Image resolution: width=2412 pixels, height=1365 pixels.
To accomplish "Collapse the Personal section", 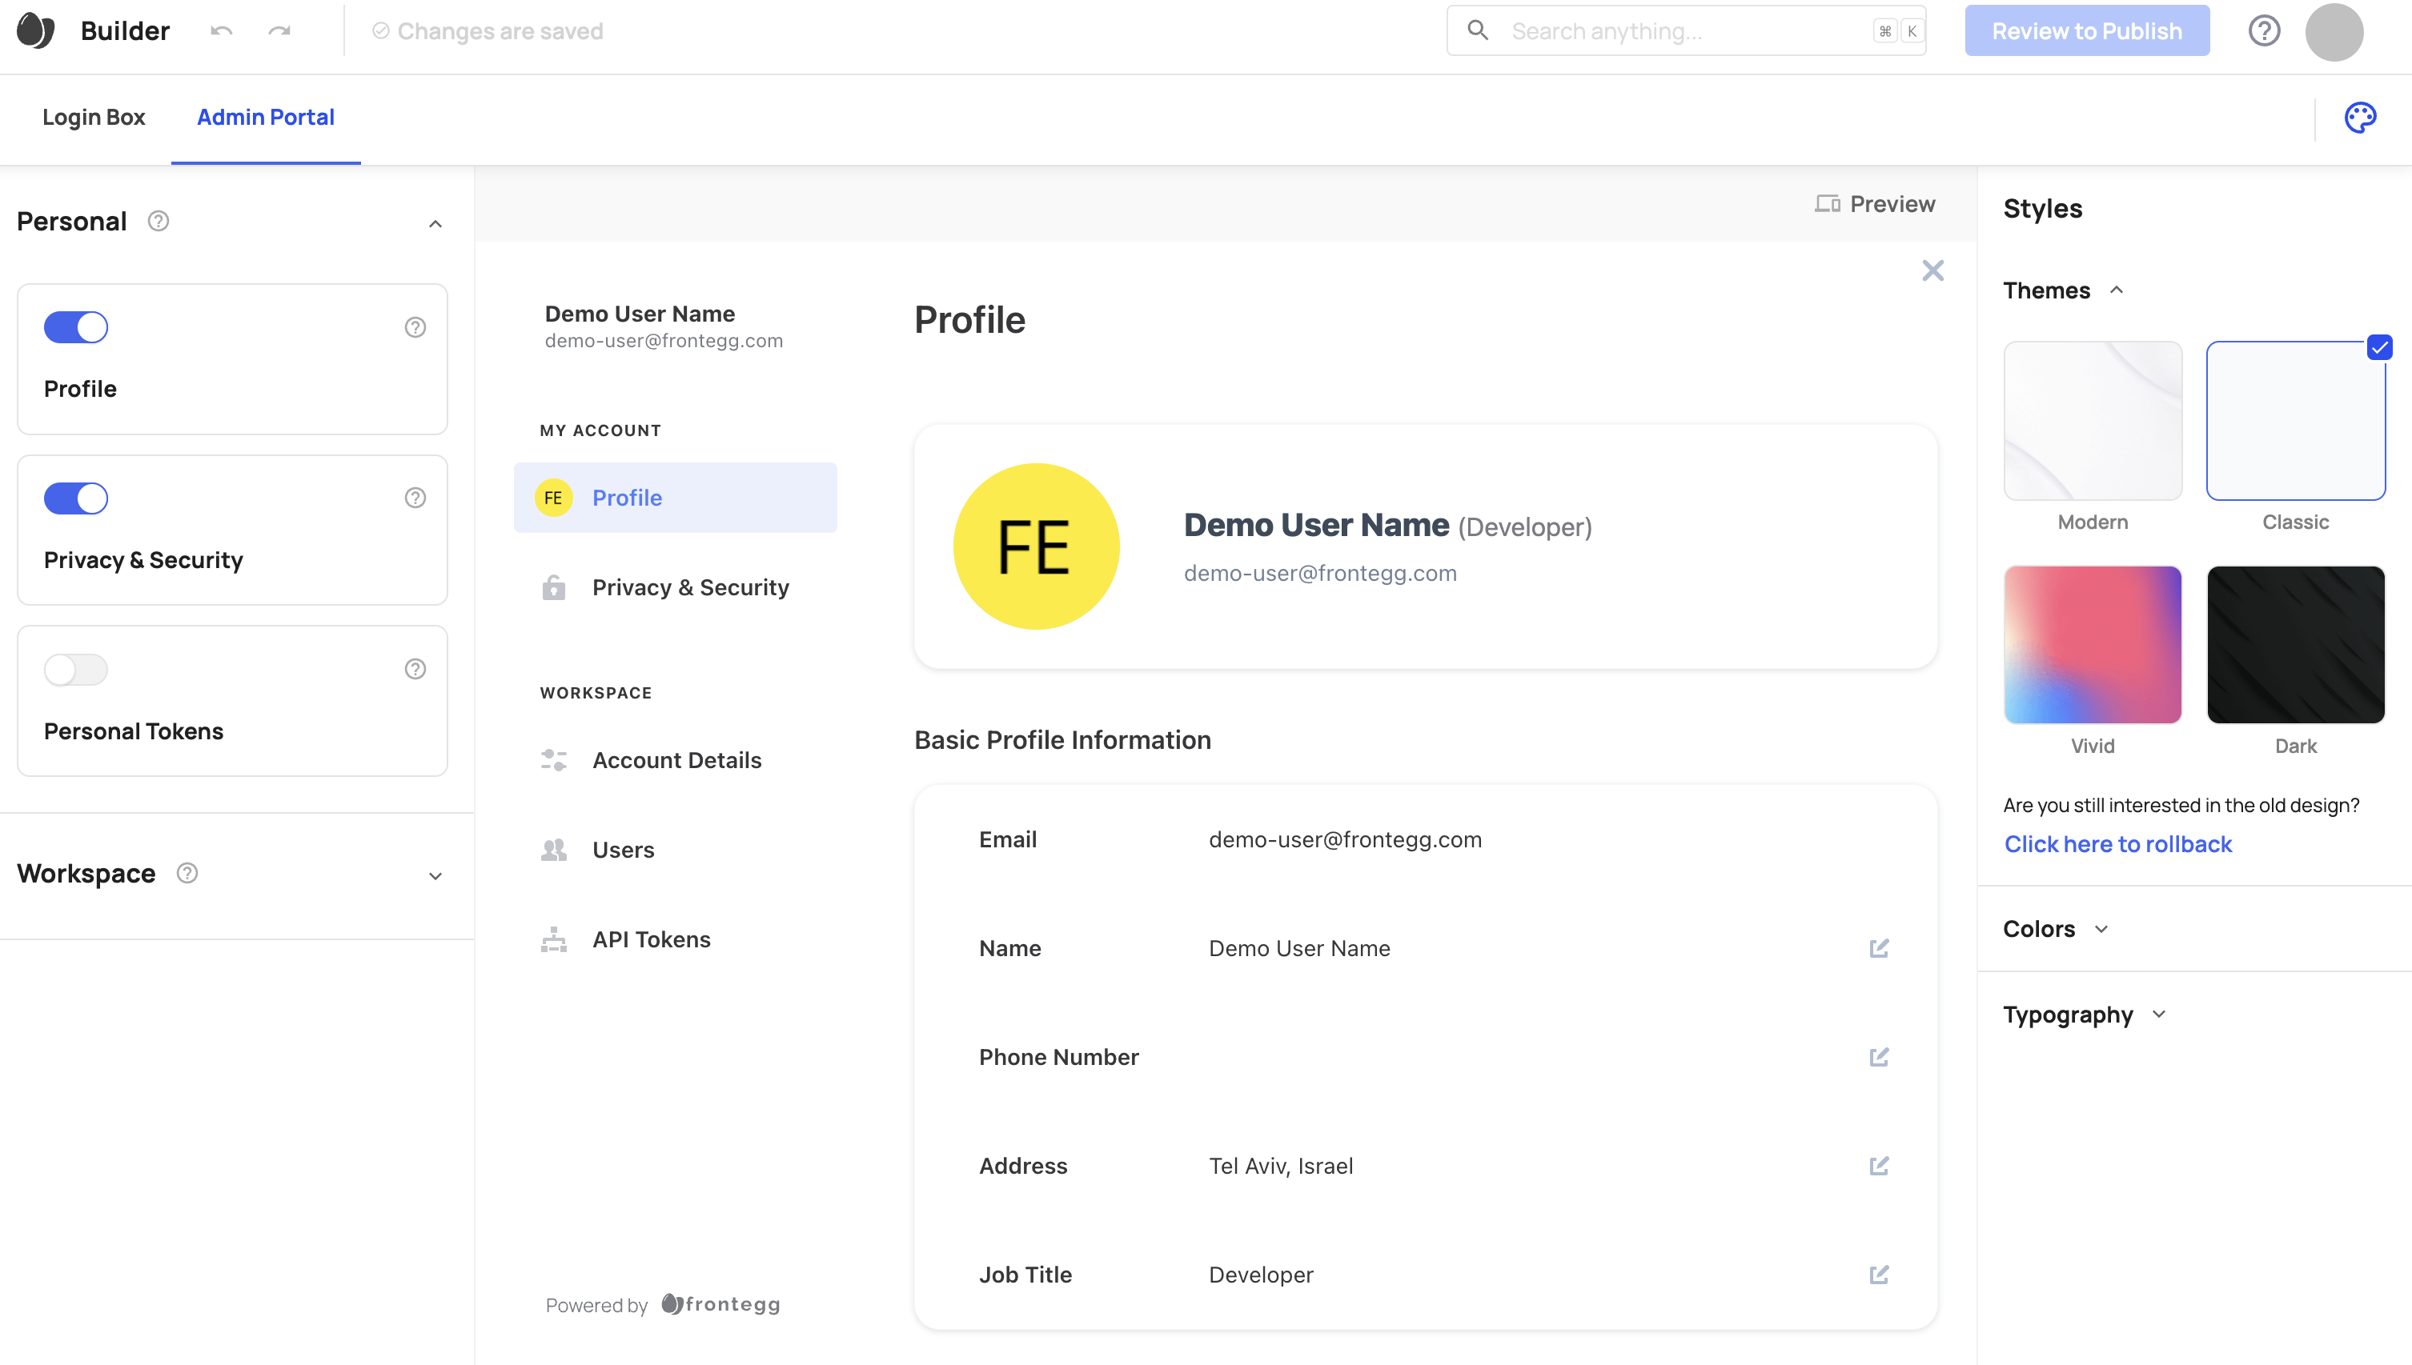I will 434,220.
